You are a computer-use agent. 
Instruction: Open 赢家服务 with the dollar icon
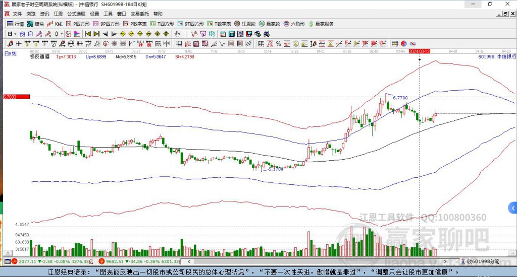click(x=321, y=24)
